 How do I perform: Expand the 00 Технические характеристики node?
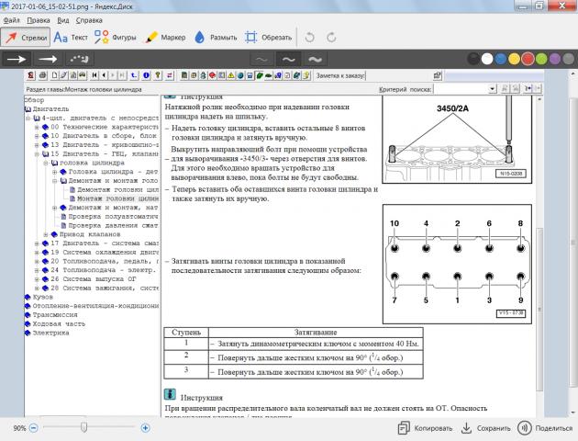pyautogui.click(x=37, y=127)
